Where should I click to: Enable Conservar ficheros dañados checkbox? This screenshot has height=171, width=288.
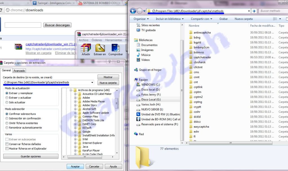[7, 144]
